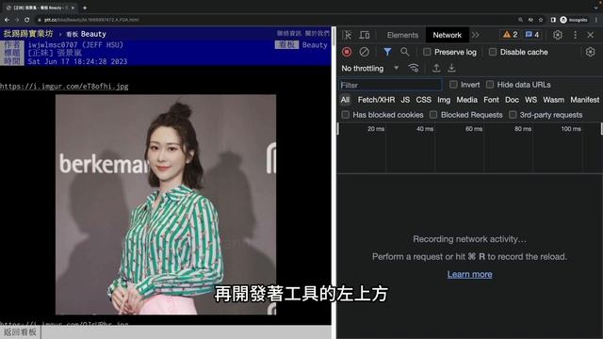
Task: Go forward in browser
Action: (17, 20)
